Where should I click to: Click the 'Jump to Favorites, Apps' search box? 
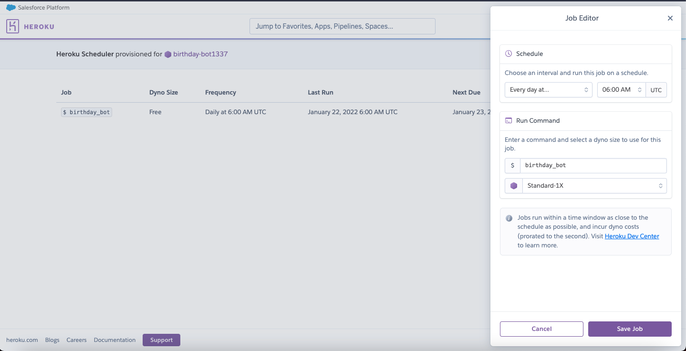(343, 26)
